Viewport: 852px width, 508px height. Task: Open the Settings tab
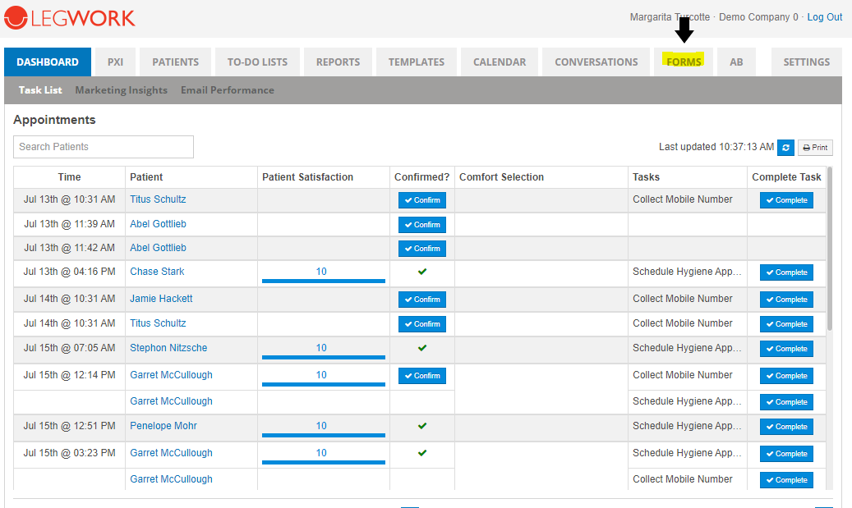coord(806,62)
